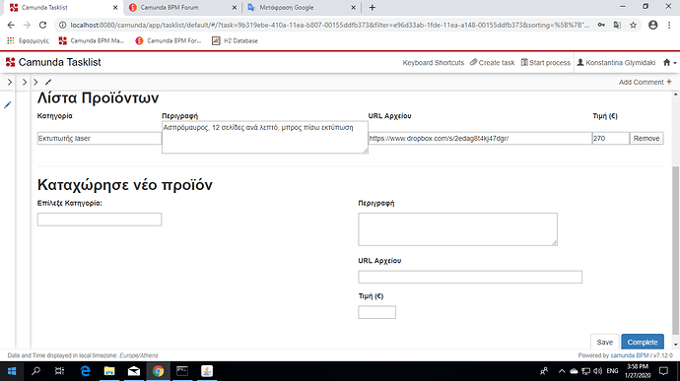Image resolution: width=680 pixels, height=381 pixels.
Task: Toggle task view maximize icon
Action: pos(48,82)
